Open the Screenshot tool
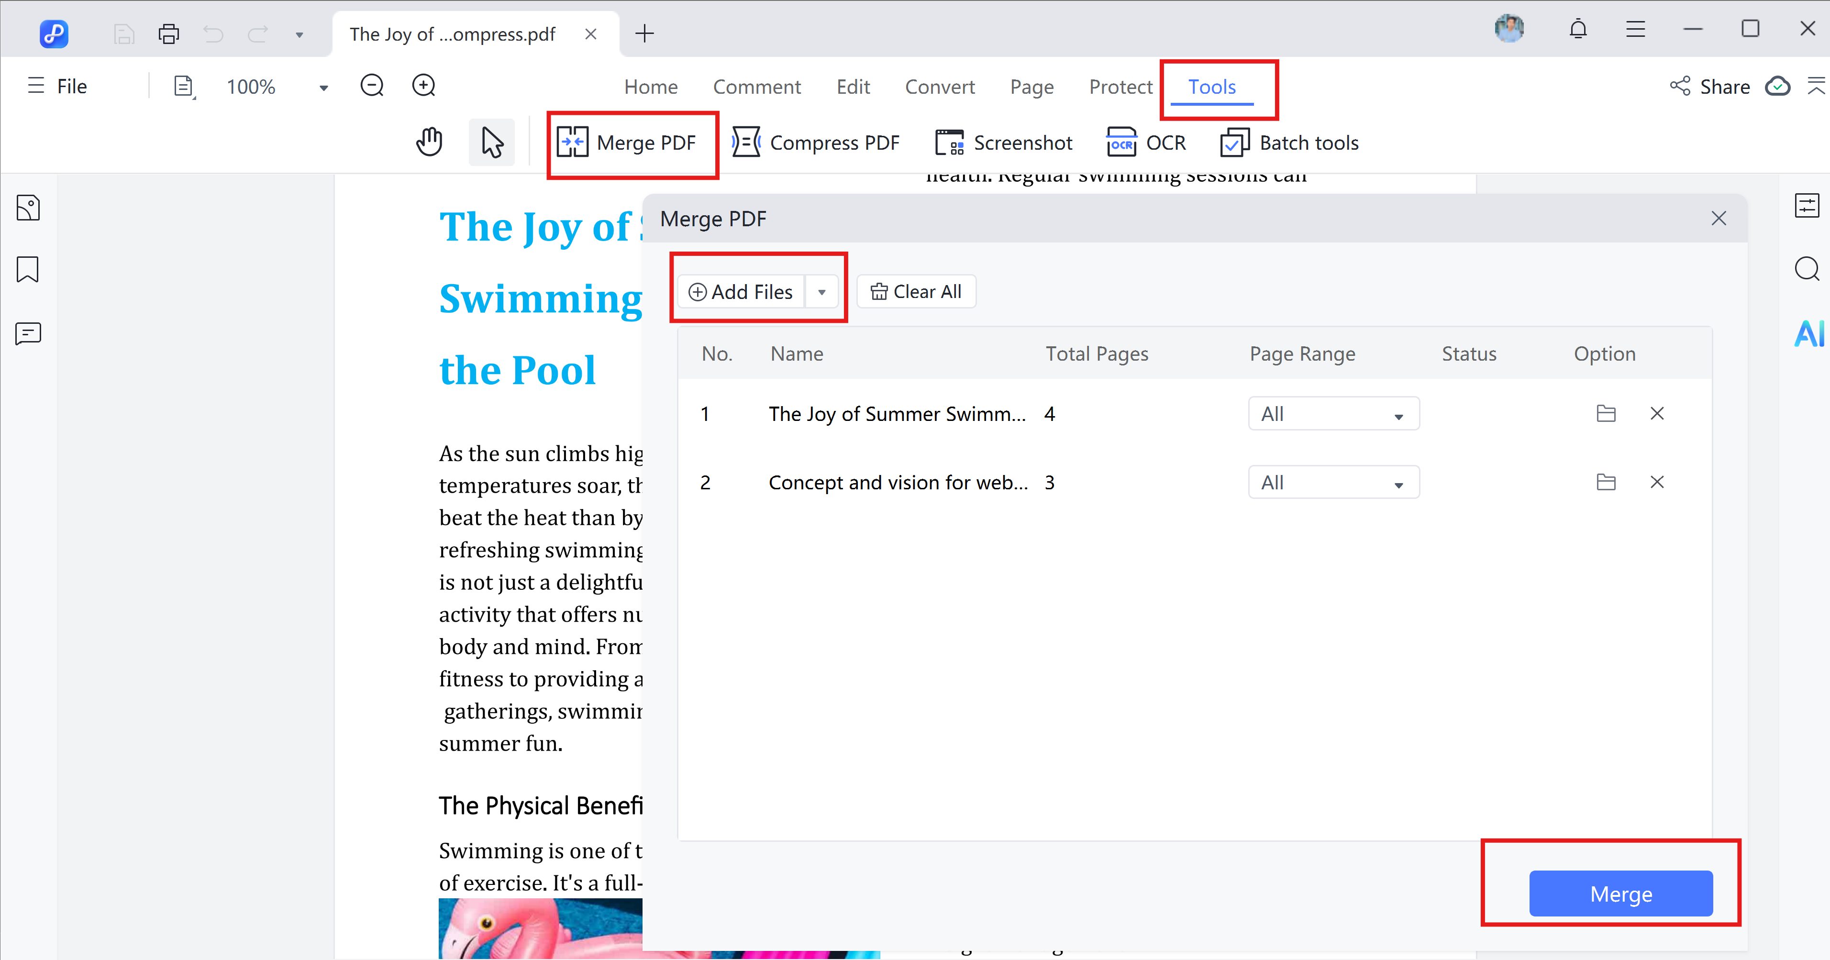The width and height of the screenshot is (1830, 960). point(1003,143)
